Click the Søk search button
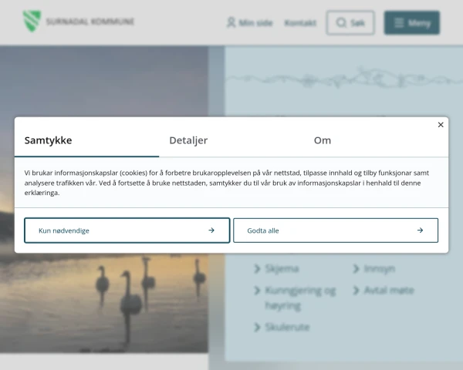Image resolution: width=463 pixels, height=370 pixels. pos(350,22)
